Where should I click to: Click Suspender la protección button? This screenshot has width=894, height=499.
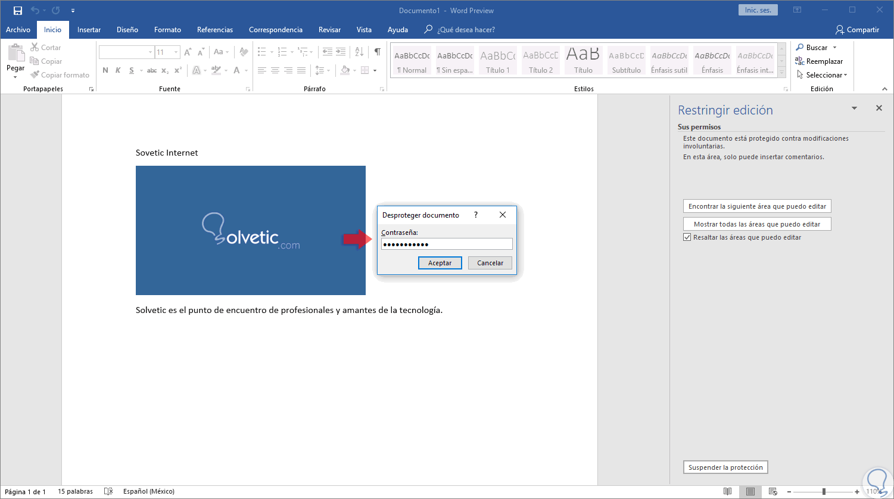pos(725,467)
